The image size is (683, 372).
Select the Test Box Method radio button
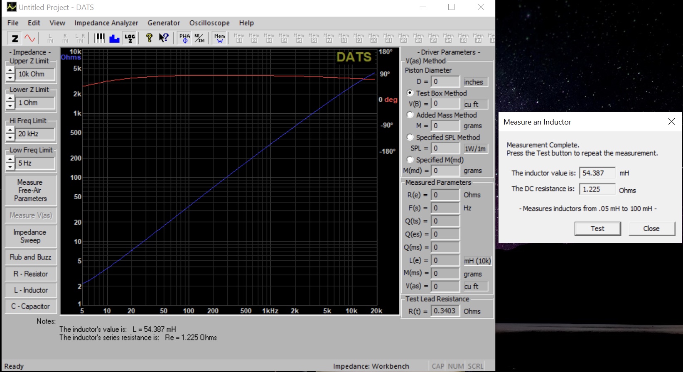[410, 93]
